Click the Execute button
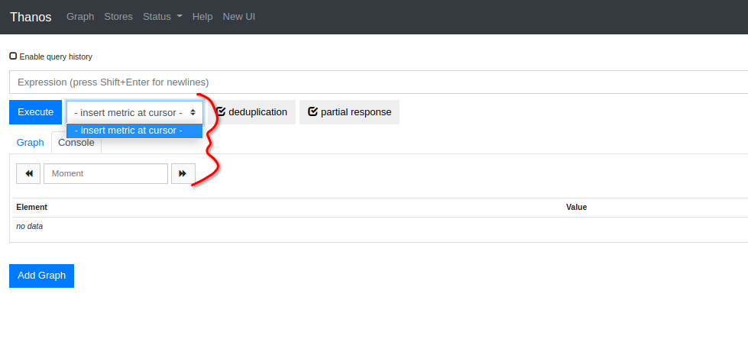The image size is (748, 342). pyautogui.click(x=36, y=112)
